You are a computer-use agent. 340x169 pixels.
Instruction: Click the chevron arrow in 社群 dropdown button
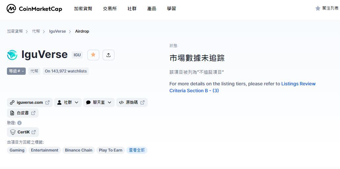coord(76,102)
